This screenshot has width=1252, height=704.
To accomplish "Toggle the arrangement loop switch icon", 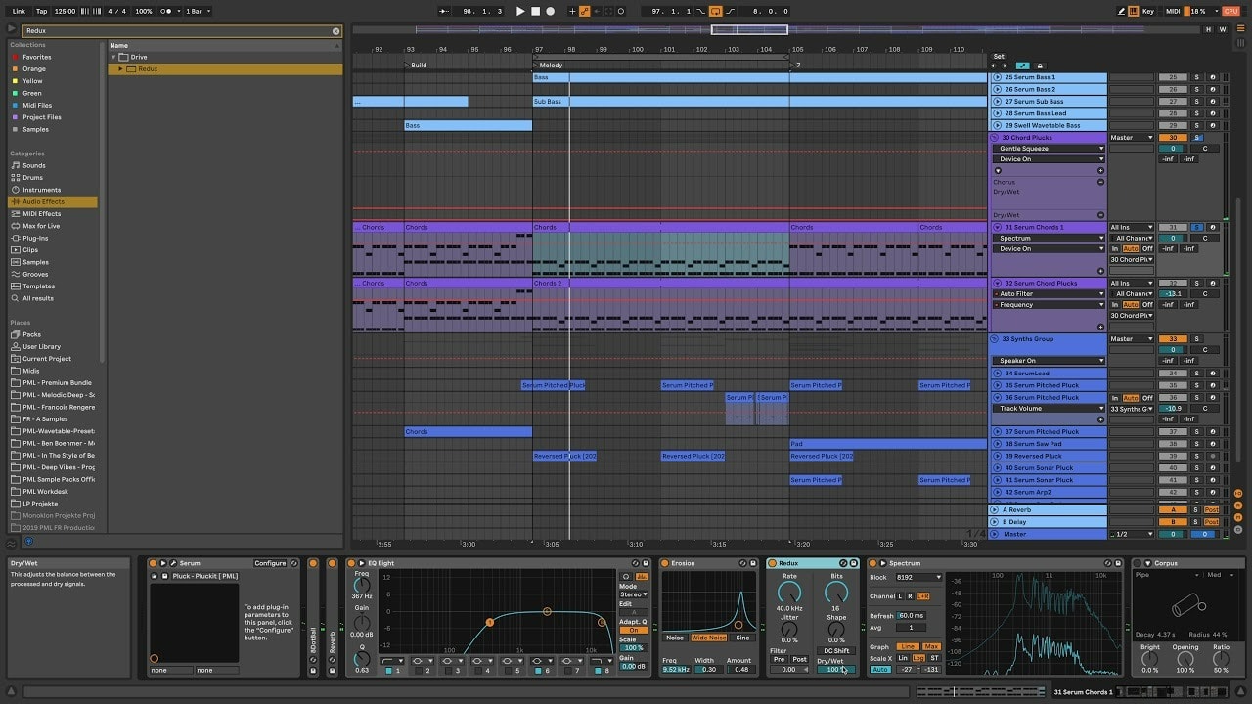I will (715, 11).
